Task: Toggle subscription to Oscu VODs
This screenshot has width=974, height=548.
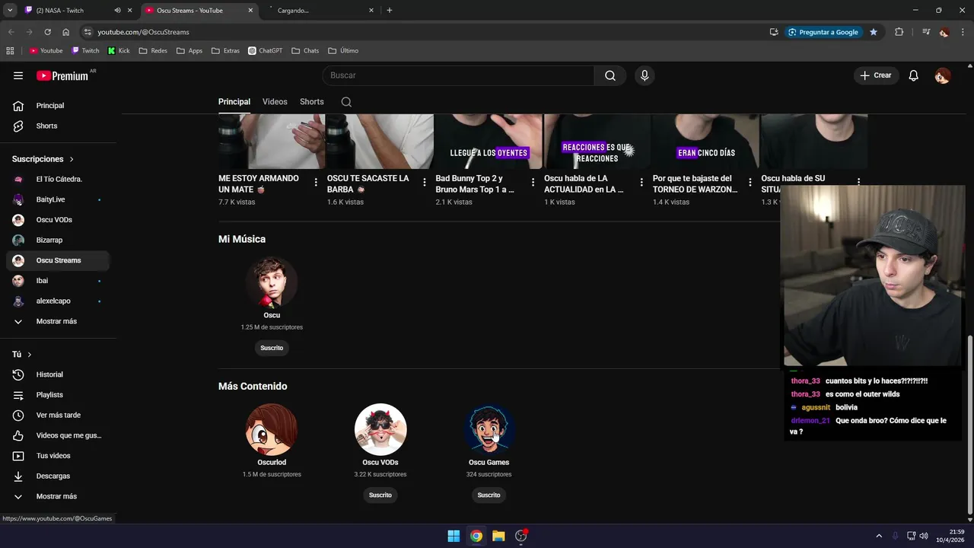Action: pyautogui.click(x=380, y=495)
